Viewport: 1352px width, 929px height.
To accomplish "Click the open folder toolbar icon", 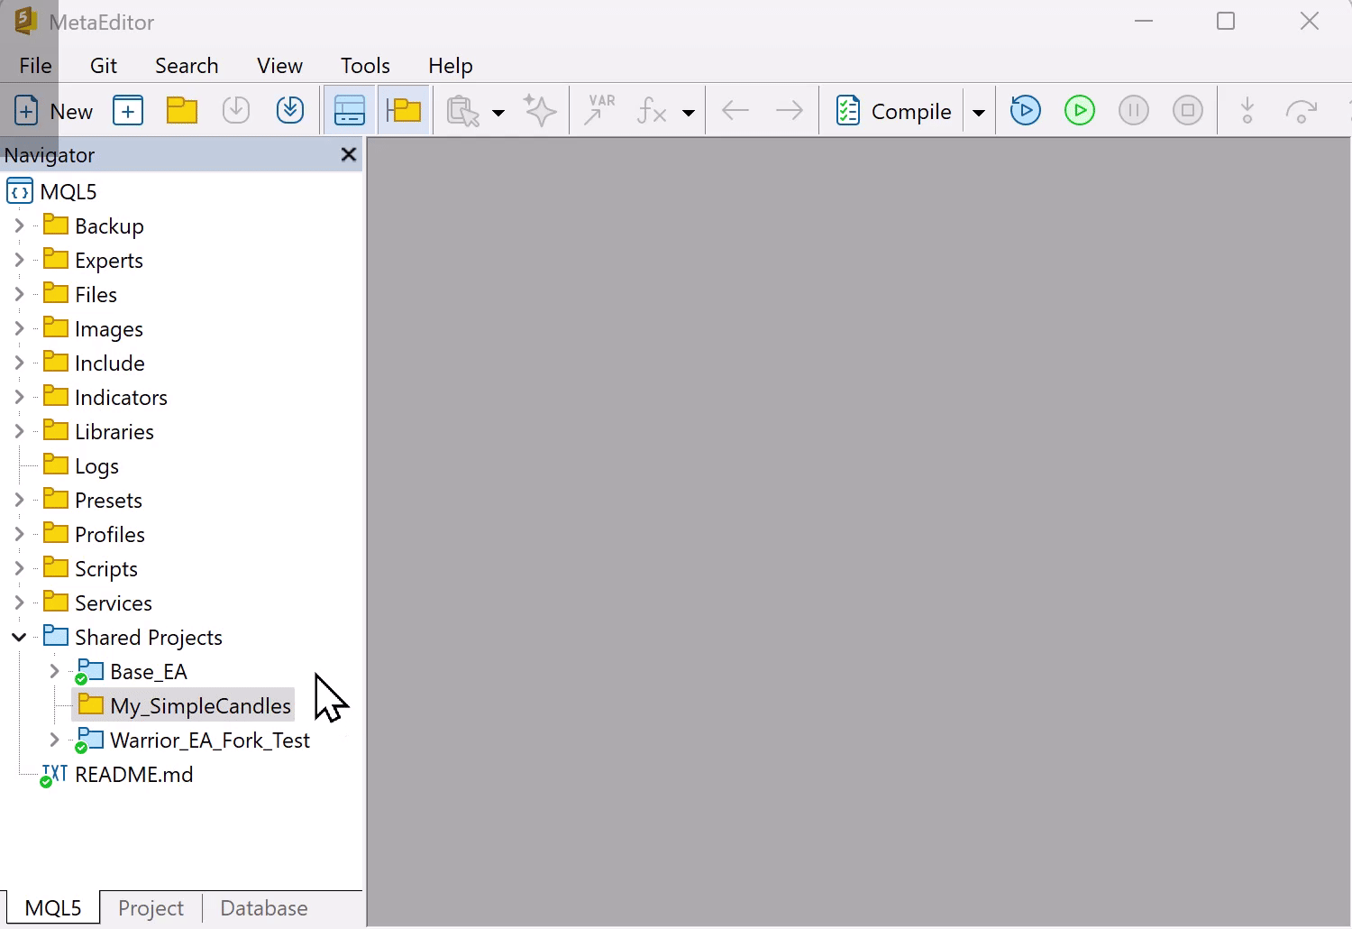I will click(182, 111).
